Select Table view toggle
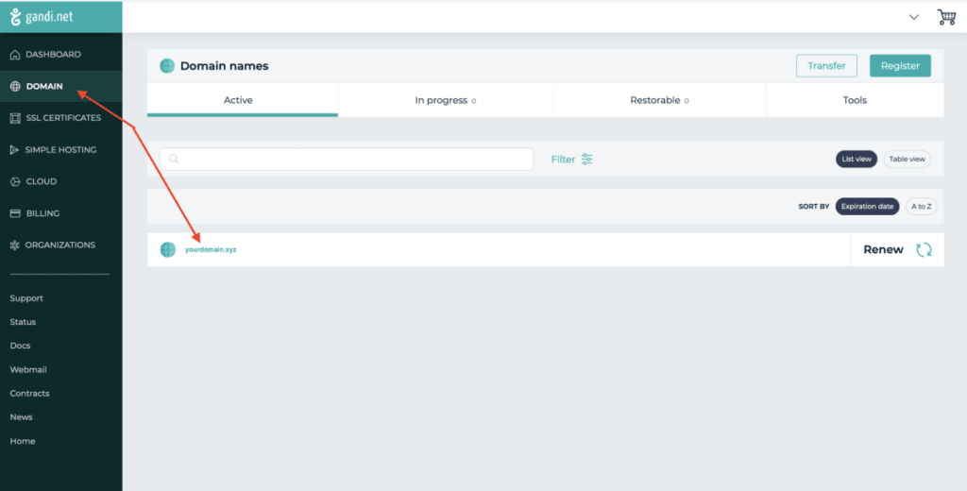This screenshot has width=967, height=491. [x=908, y=160]
